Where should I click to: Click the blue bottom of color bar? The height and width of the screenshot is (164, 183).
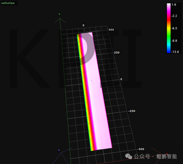click(169, 51)
